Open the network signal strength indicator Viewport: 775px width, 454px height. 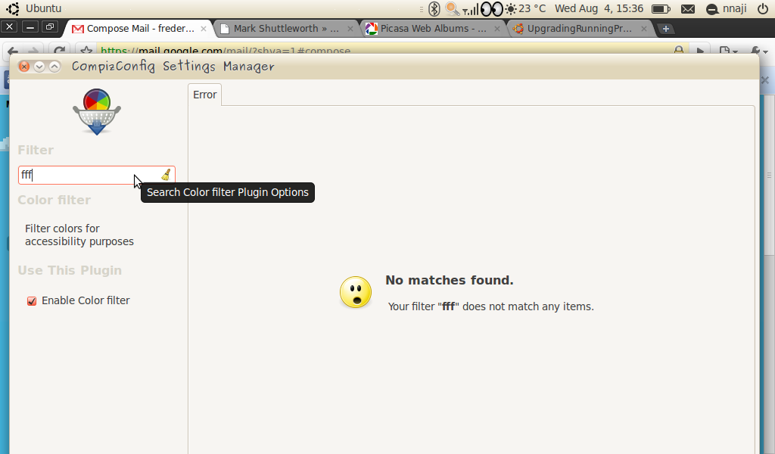pyautogui.click(x=471, y=9)
